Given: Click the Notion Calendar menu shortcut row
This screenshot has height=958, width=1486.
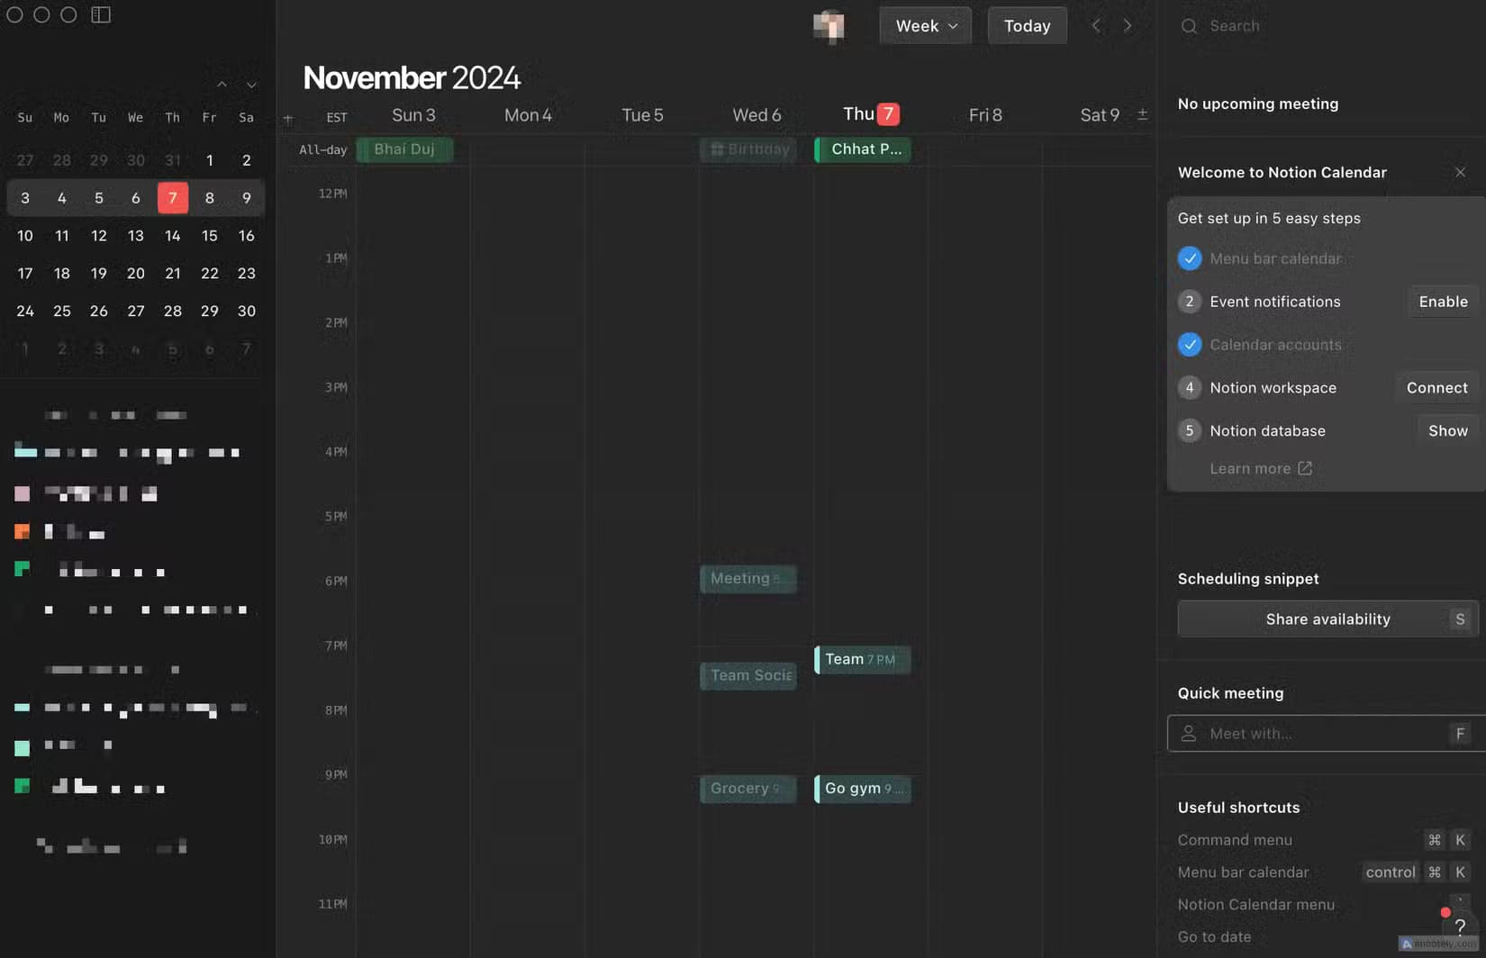Looking at the screenshot, I should tap(1324, 905).
